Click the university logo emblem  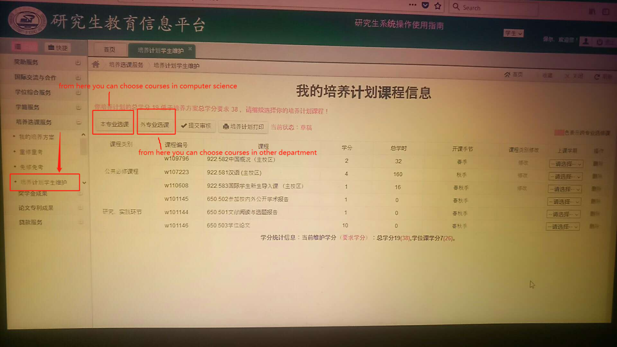[27, 21]
